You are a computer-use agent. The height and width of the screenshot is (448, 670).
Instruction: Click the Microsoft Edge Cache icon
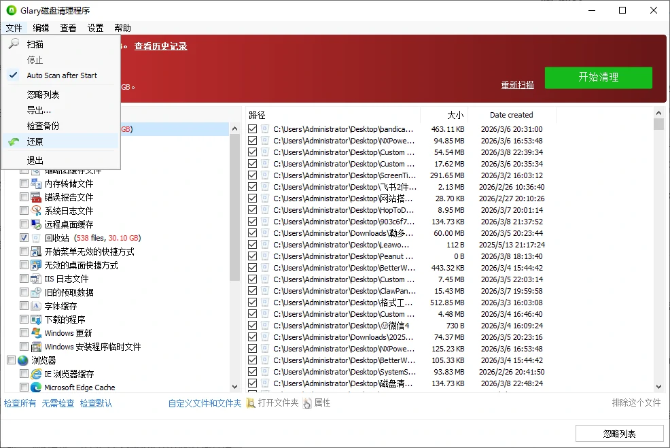tap(36, 387)
